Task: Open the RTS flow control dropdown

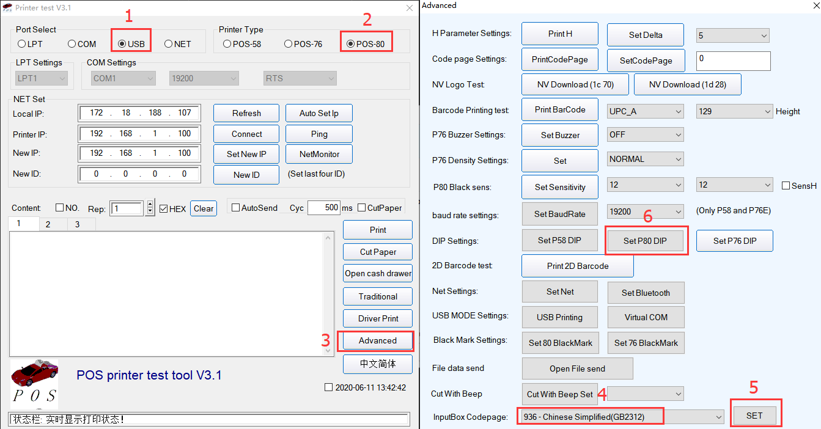Action: point(300,78)
